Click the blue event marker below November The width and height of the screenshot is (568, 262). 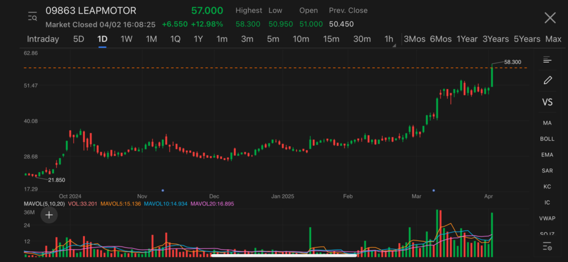click(163, 191)
